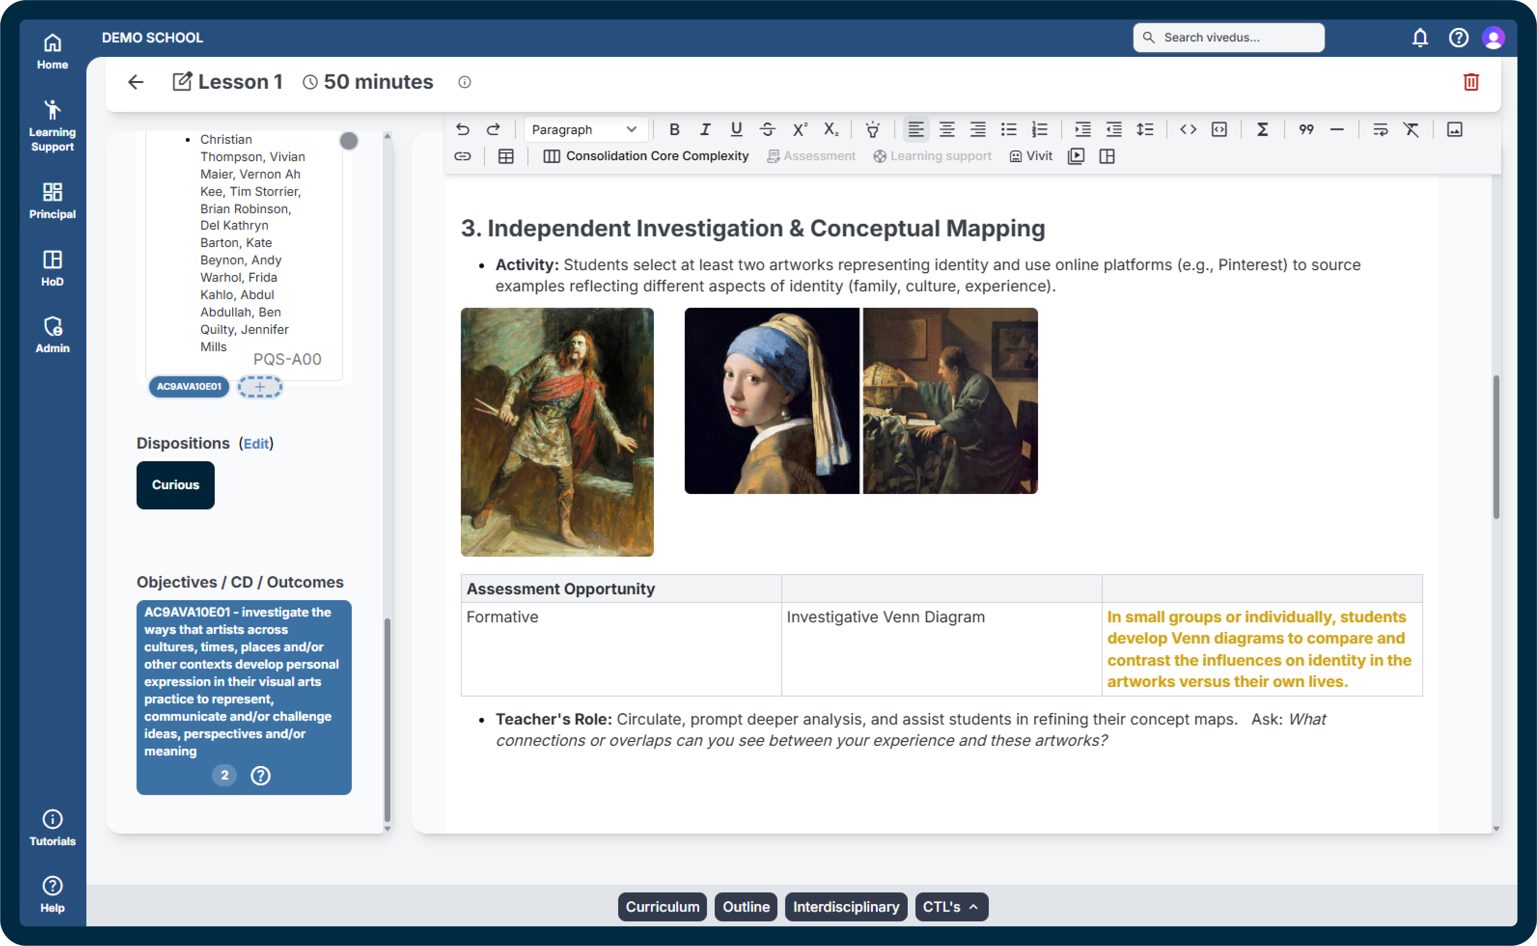Click the highlight marker icon
This screenshot has height=946, width=1537.
[872, 129]
